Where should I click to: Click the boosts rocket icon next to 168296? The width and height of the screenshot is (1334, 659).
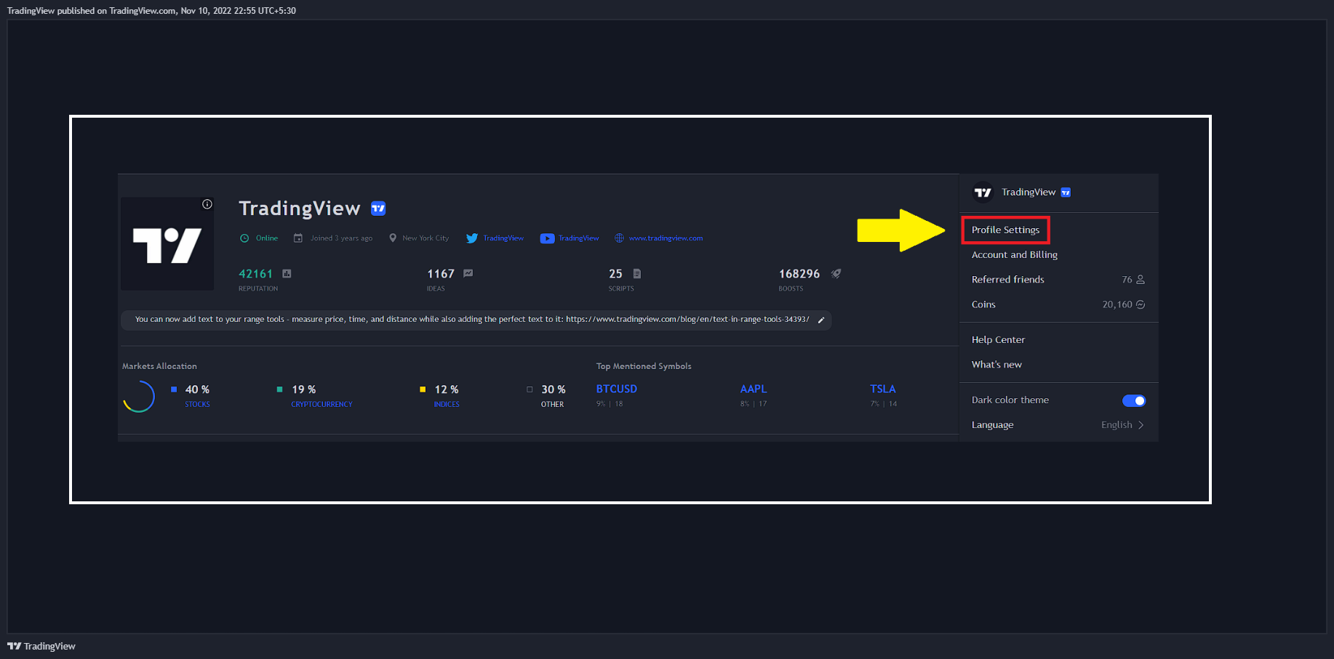tap(836, 274)
